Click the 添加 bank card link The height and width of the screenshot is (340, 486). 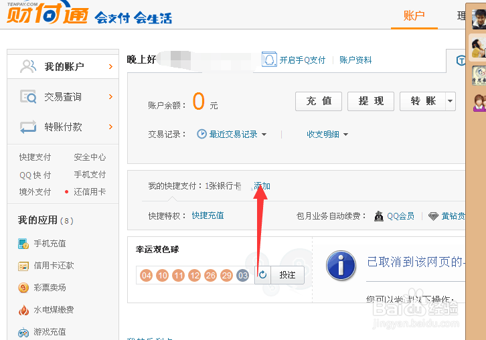click(x=262, y=186)
